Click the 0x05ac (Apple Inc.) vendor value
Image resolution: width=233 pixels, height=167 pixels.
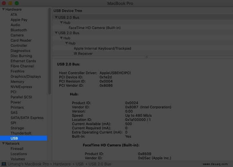155,158
